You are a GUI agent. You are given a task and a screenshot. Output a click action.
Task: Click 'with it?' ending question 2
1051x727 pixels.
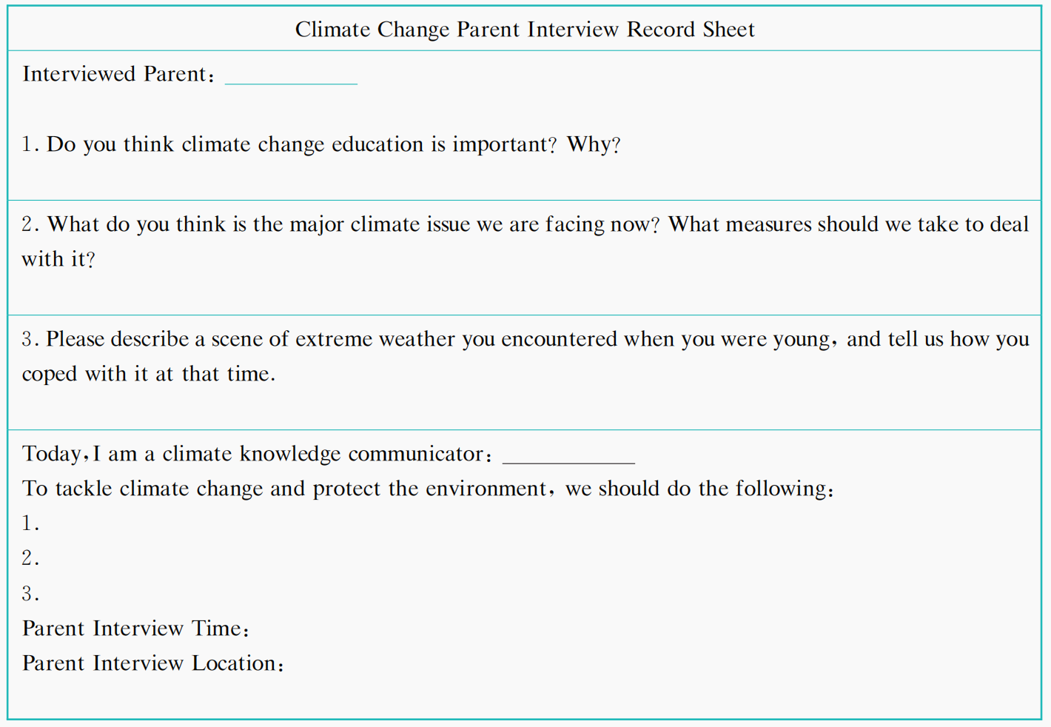pos(58,259)
